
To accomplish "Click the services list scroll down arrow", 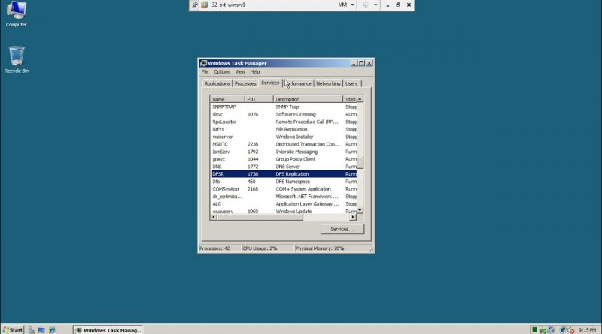I will click(x=360, y=210).
